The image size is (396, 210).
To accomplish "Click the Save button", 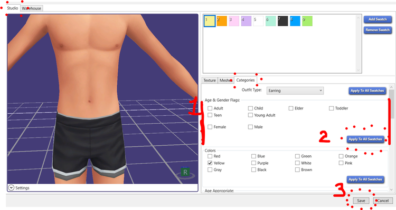I will pyautogui.click(x=361, y=201).
